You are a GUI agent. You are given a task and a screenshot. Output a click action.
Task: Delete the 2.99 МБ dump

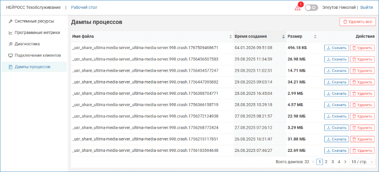click(362, 94)
